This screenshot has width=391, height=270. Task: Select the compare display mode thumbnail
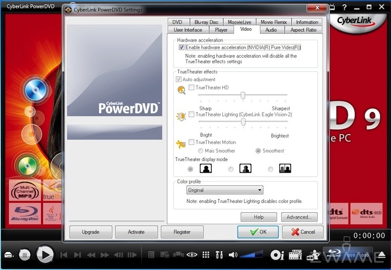[285, 168]
